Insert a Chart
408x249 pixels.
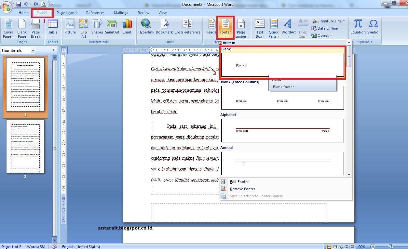tap(127, 28)
